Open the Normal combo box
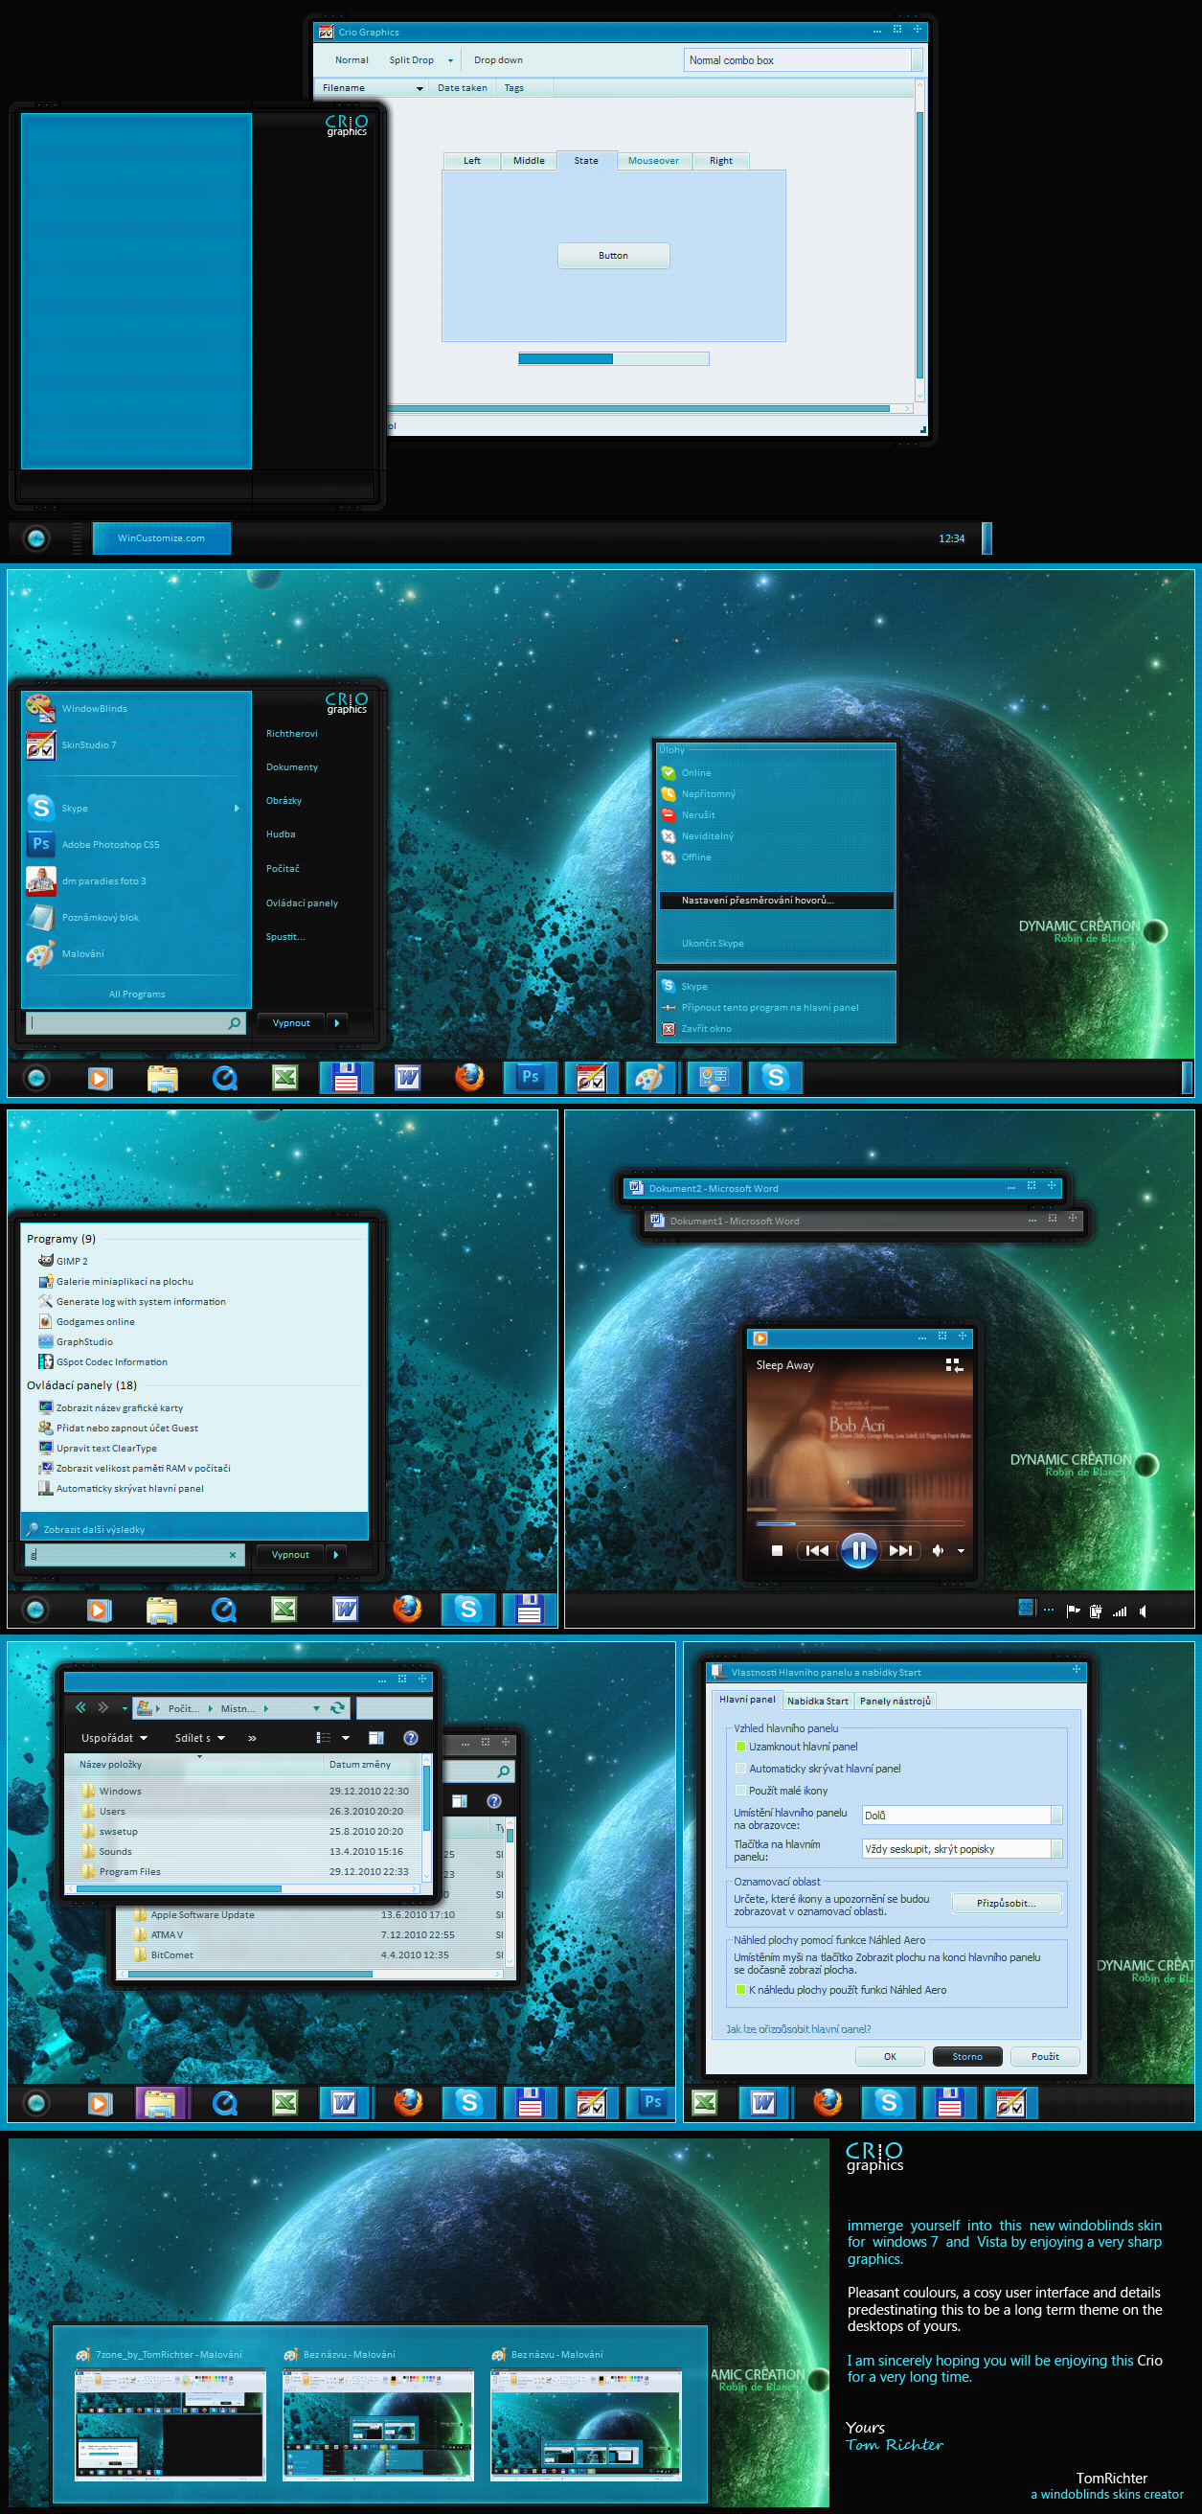 [804, 60]
